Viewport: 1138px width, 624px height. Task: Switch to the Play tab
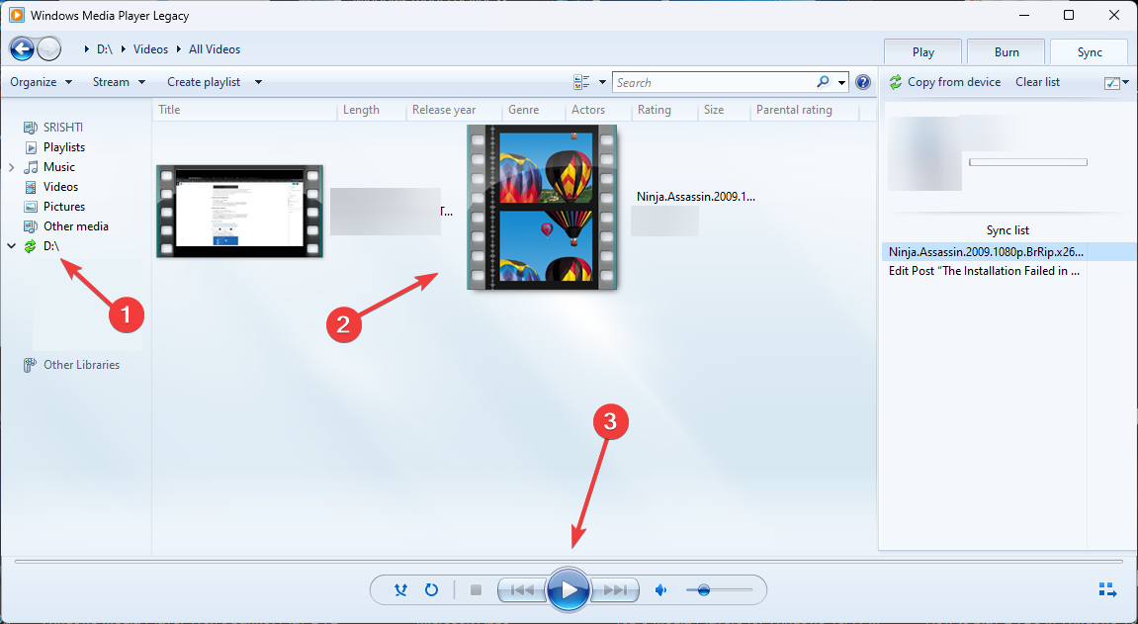point(923,52)
